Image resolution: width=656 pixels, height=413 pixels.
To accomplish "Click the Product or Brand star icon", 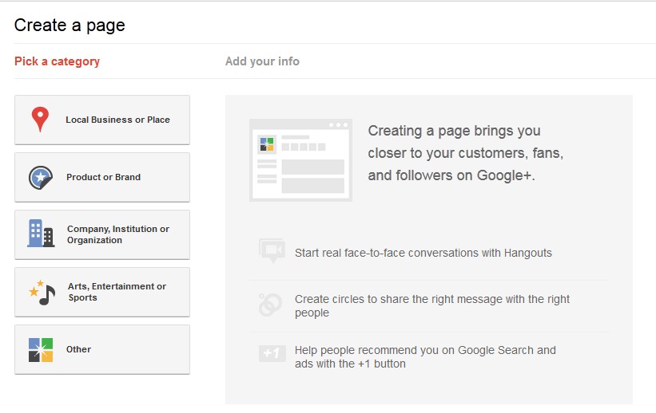I will point(40,177).
